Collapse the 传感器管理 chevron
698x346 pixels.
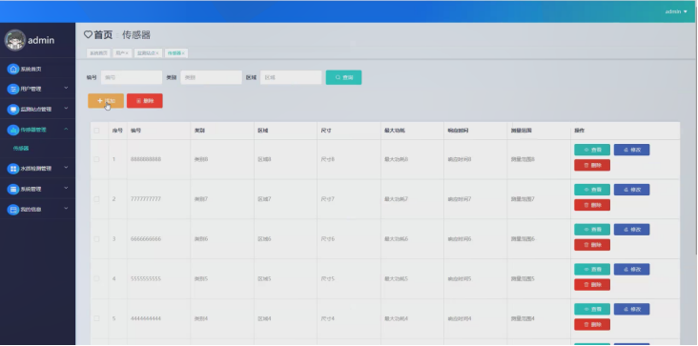coord(66,129)
